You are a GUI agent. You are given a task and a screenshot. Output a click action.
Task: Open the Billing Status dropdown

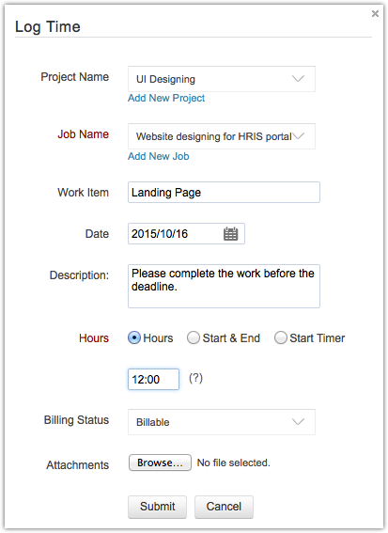point(222,422)
